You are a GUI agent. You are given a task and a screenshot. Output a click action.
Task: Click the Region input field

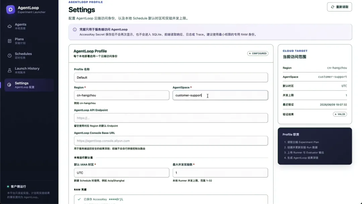point(122,95)
